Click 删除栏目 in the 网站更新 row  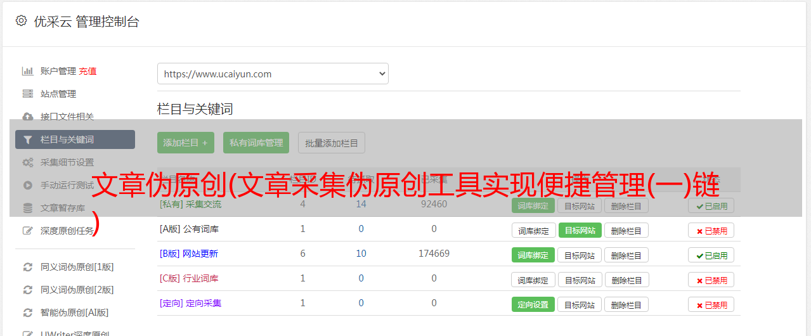pos(626,255)
